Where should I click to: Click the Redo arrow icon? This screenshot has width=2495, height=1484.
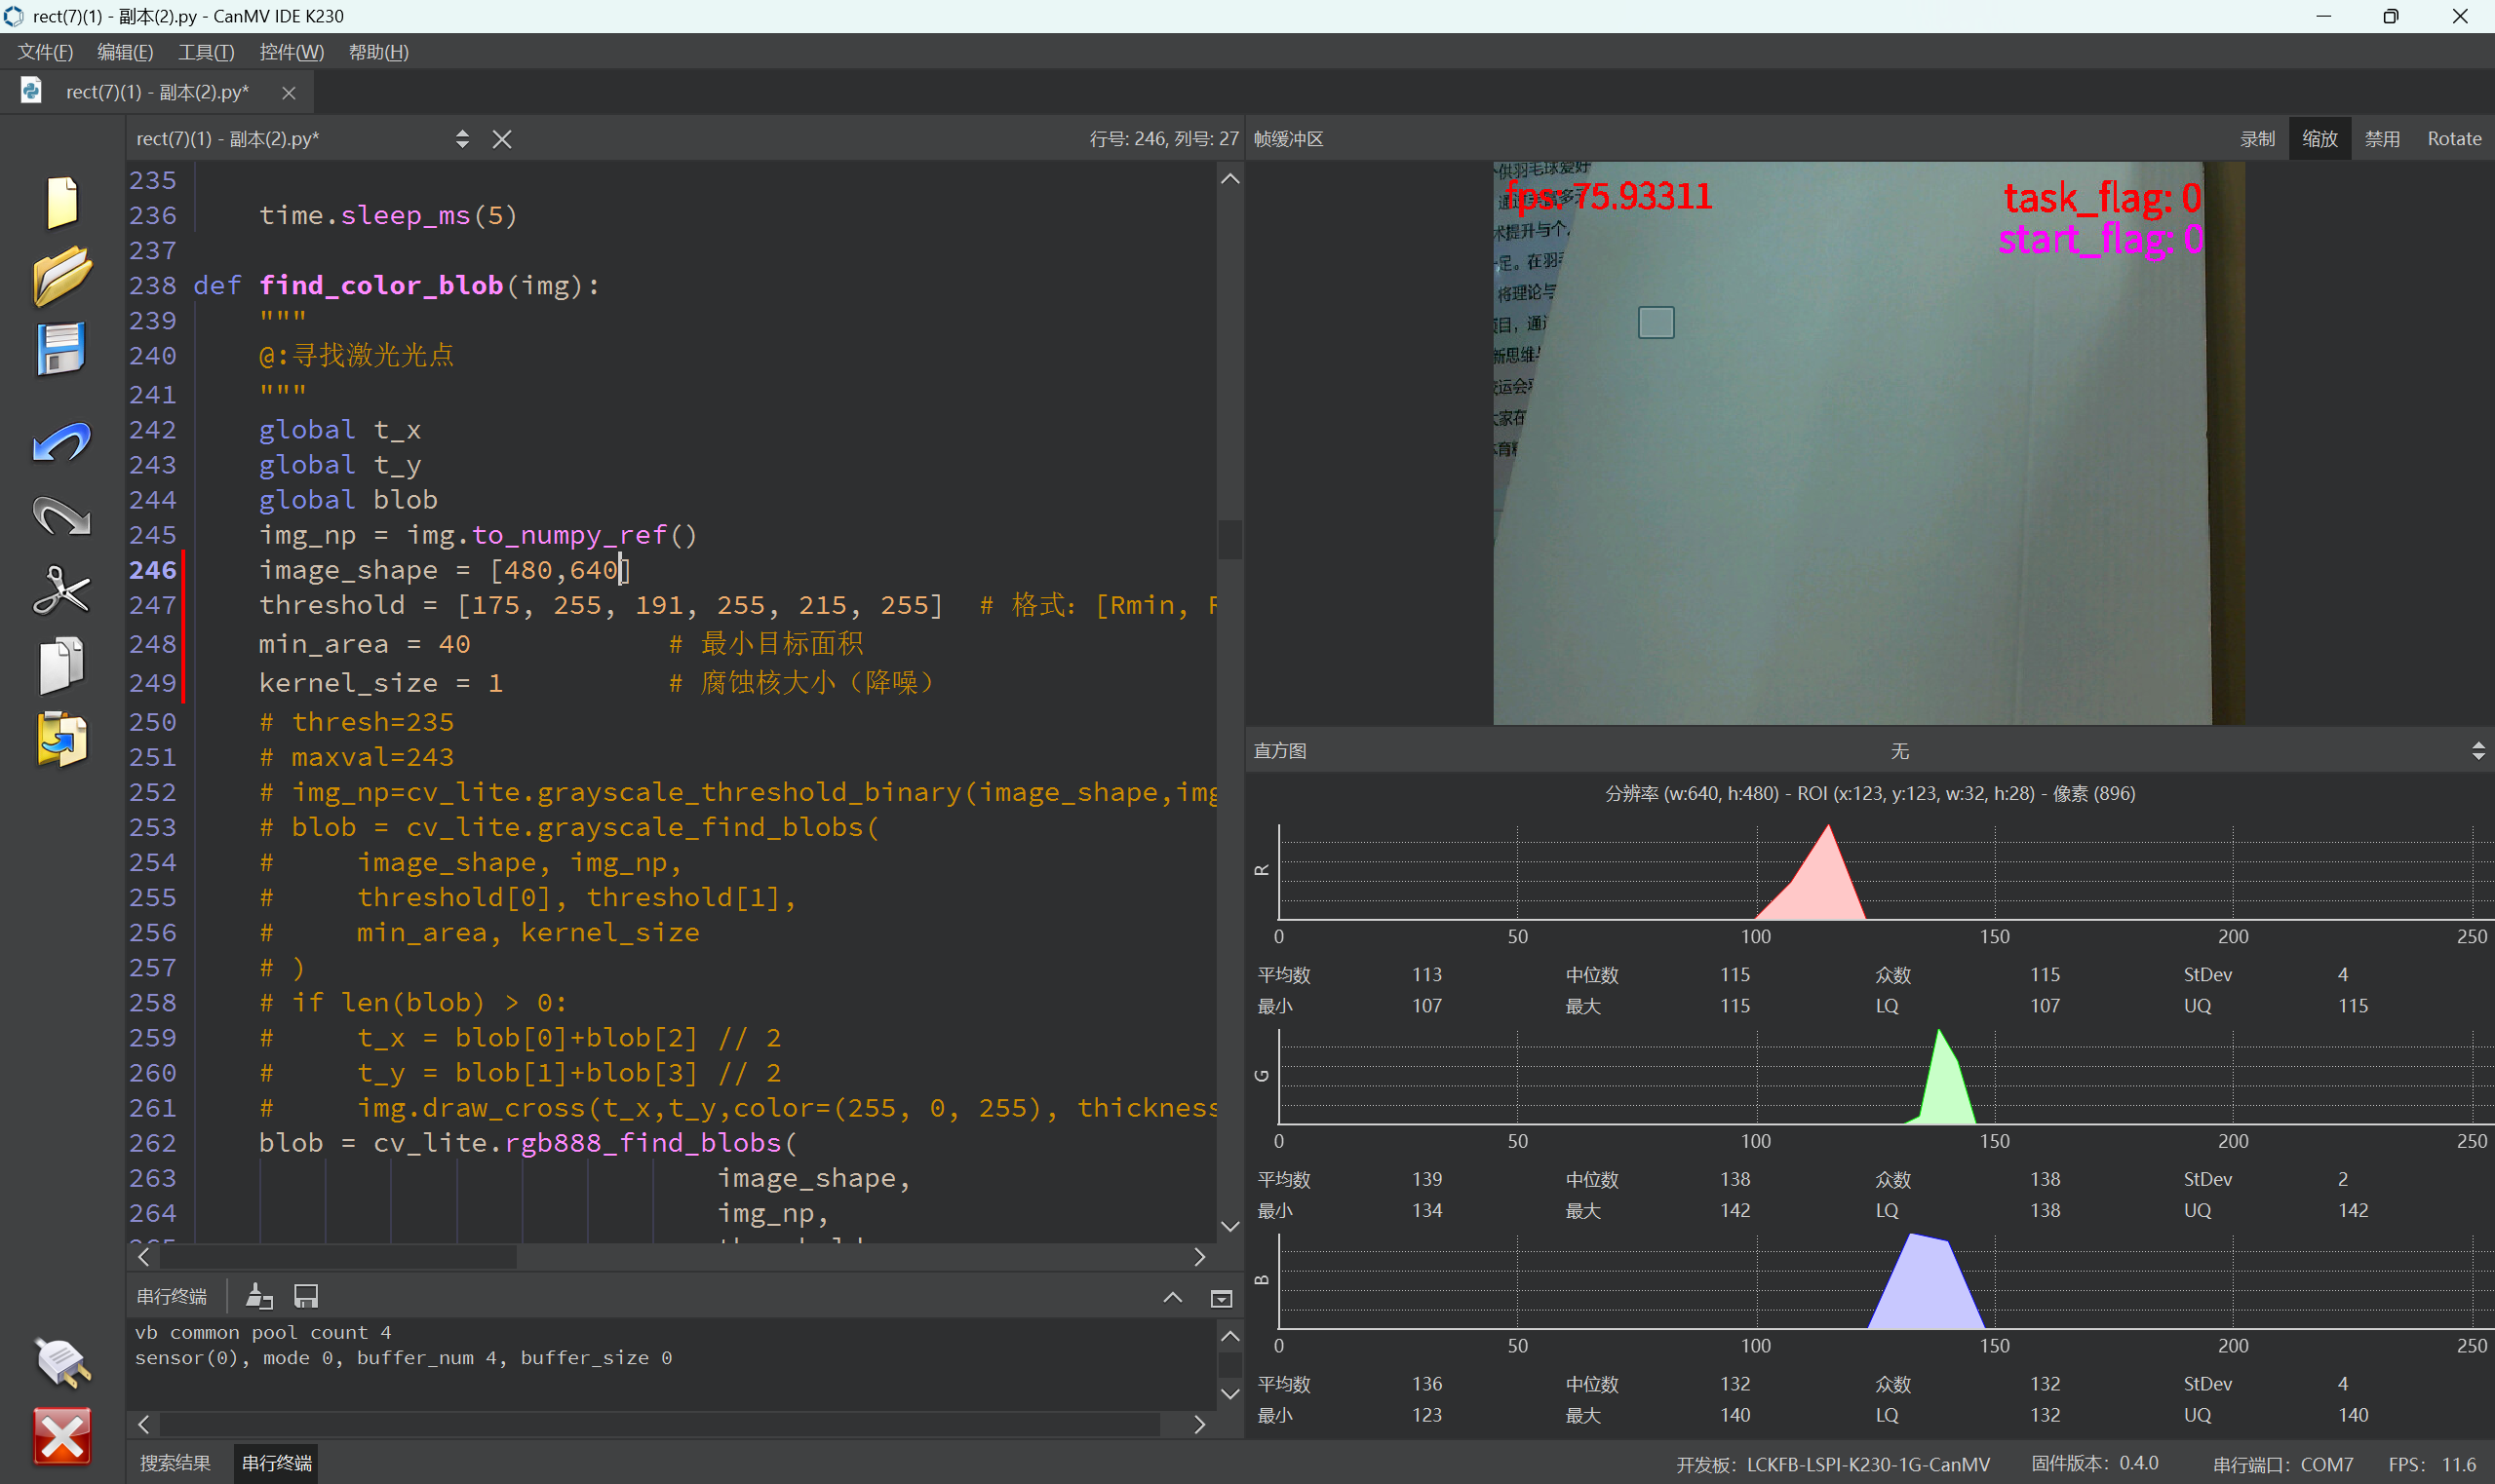62,517
